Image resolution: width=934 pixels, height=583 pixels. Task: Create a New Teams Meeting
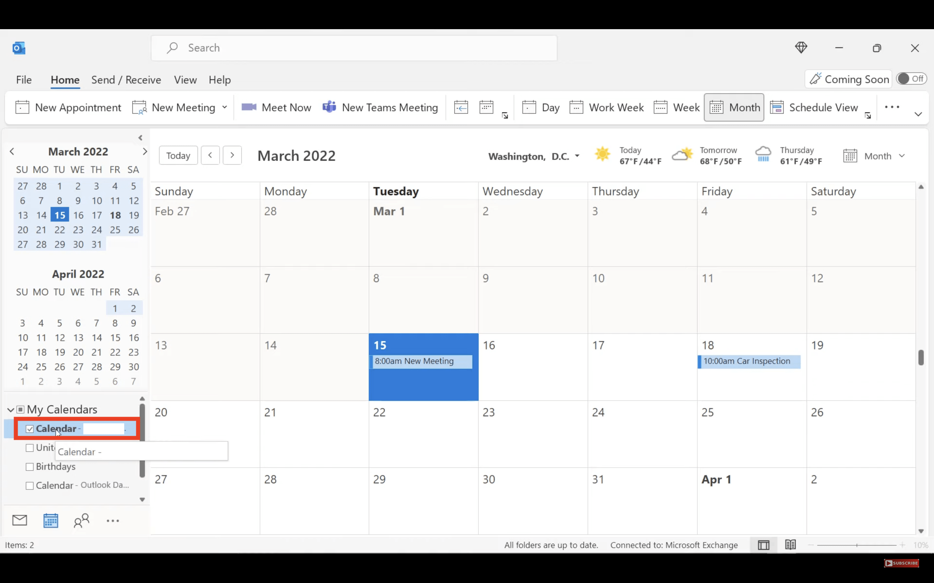[380, 108]
